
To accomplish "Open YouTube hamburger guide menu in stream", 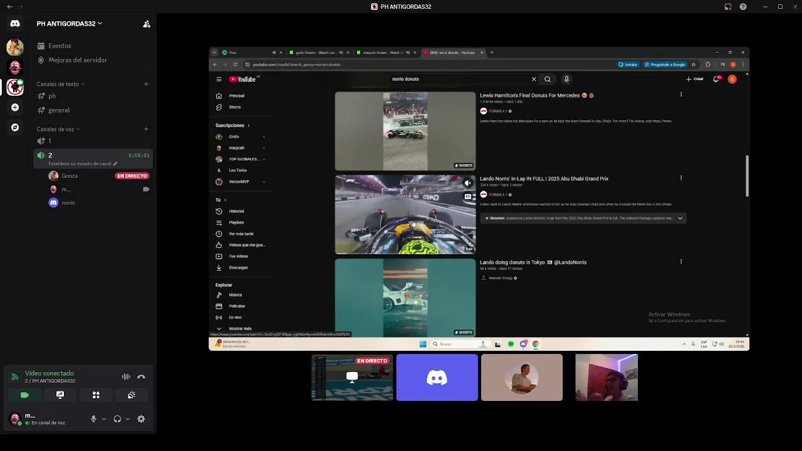I will pos(219,79).
